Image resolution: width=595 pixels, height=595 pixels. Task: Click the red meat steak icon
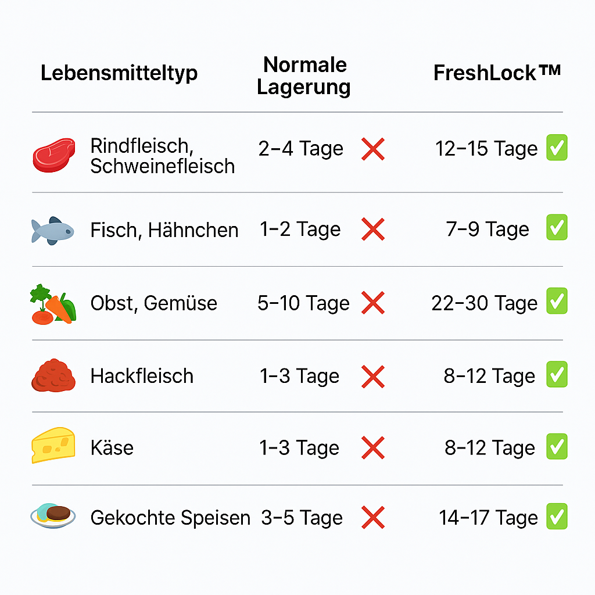tap(54, 155)
